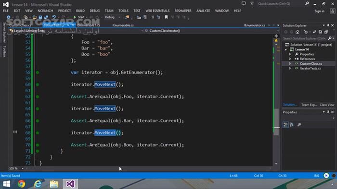Open the RESHARPER menu
This screenshot has height=189, width=337.
(x=183, y=11)
